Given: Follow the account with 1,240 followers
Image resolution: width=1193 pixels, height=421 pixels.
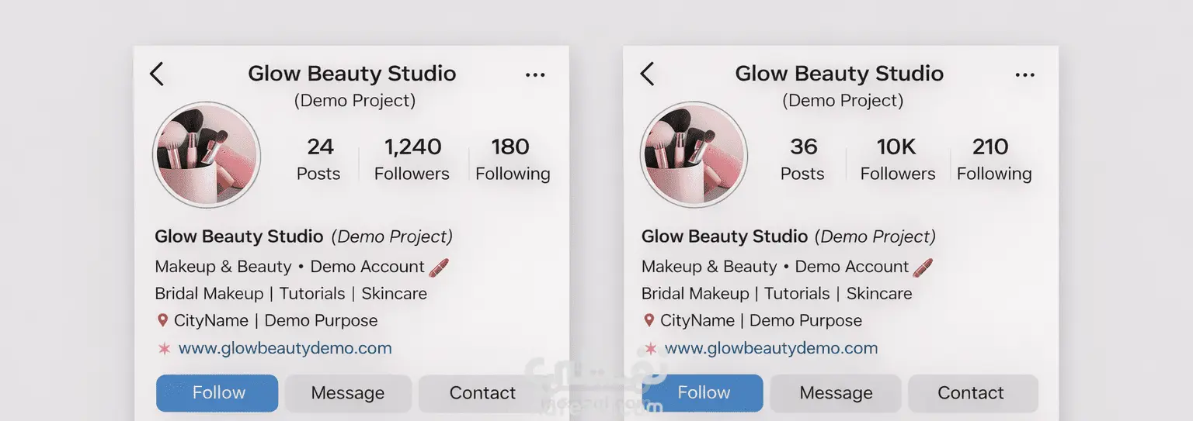Looking at the screenshot, I should coord(217,393).
